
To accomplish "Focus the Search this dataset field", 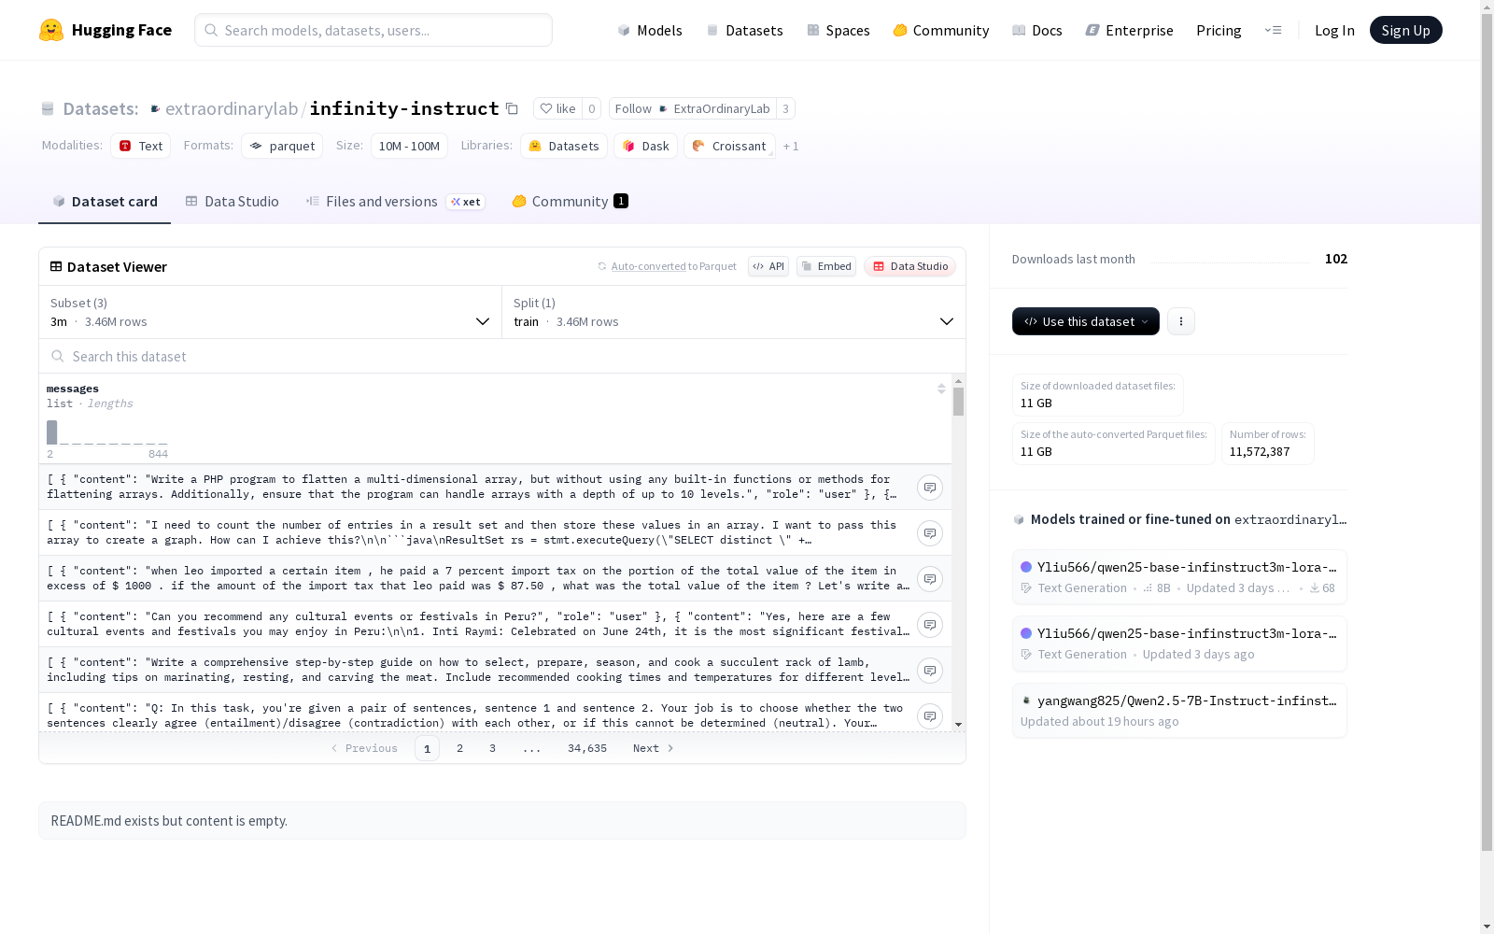I will [502, 356].
